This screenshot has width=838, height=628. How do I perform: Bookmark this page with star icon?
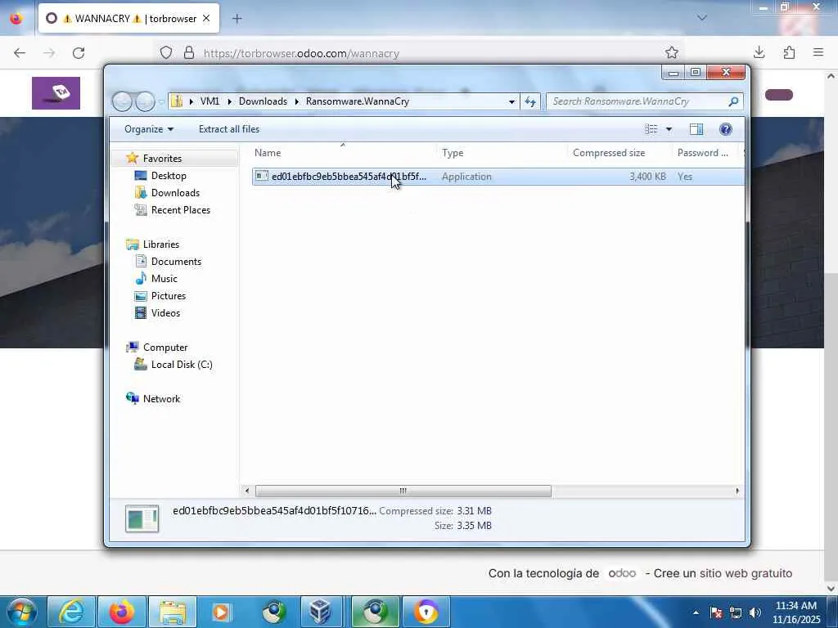click(672, 52)
